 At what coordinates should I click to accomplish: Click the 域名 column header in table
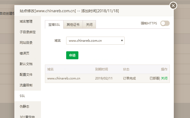click(x=50, y=69)
